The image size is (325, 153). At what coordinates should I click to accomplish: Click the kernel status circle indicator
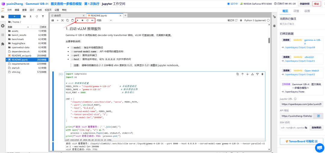coord(268,20)
